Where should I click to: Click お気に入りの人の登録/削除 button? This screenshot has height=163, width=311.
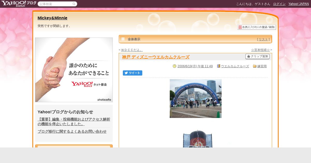click(x=257, y=27)
